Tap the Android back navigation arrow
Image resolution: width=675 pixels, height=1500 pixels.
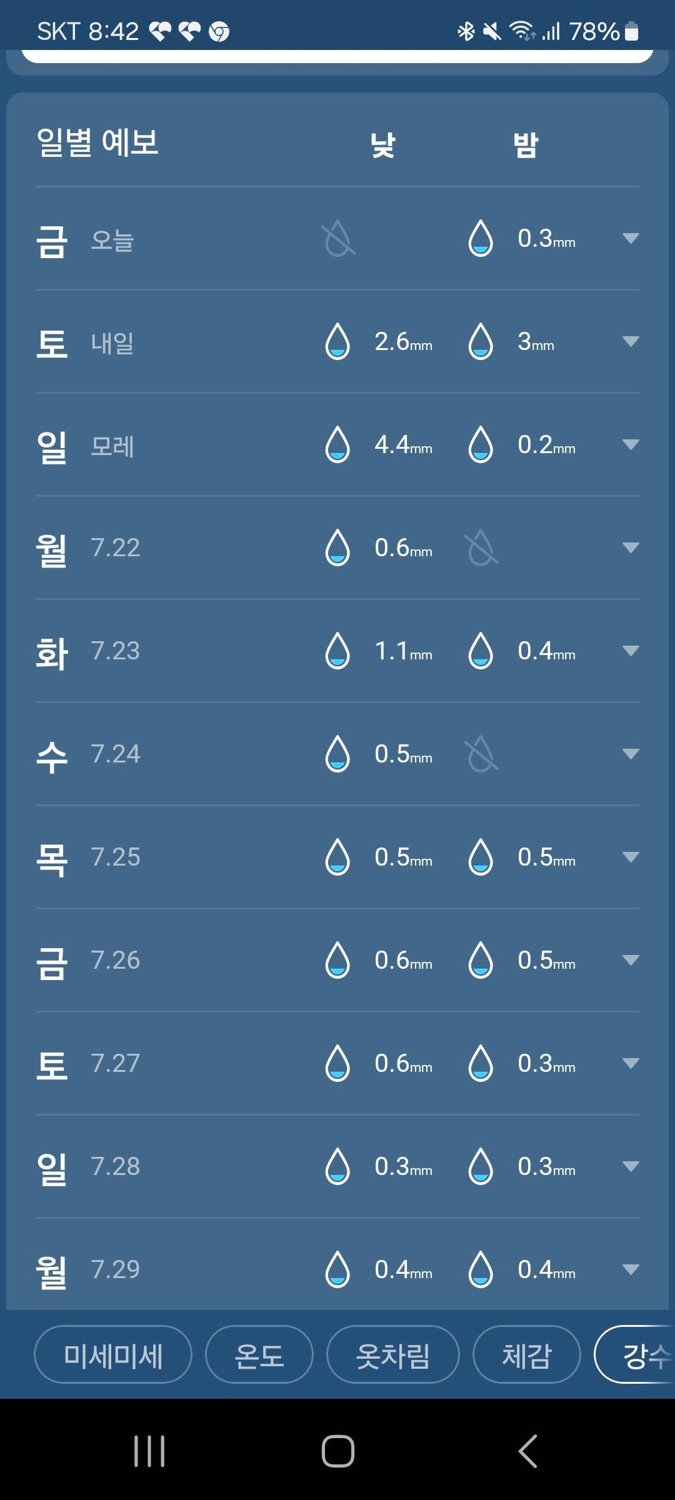(x=528, y=1451)
